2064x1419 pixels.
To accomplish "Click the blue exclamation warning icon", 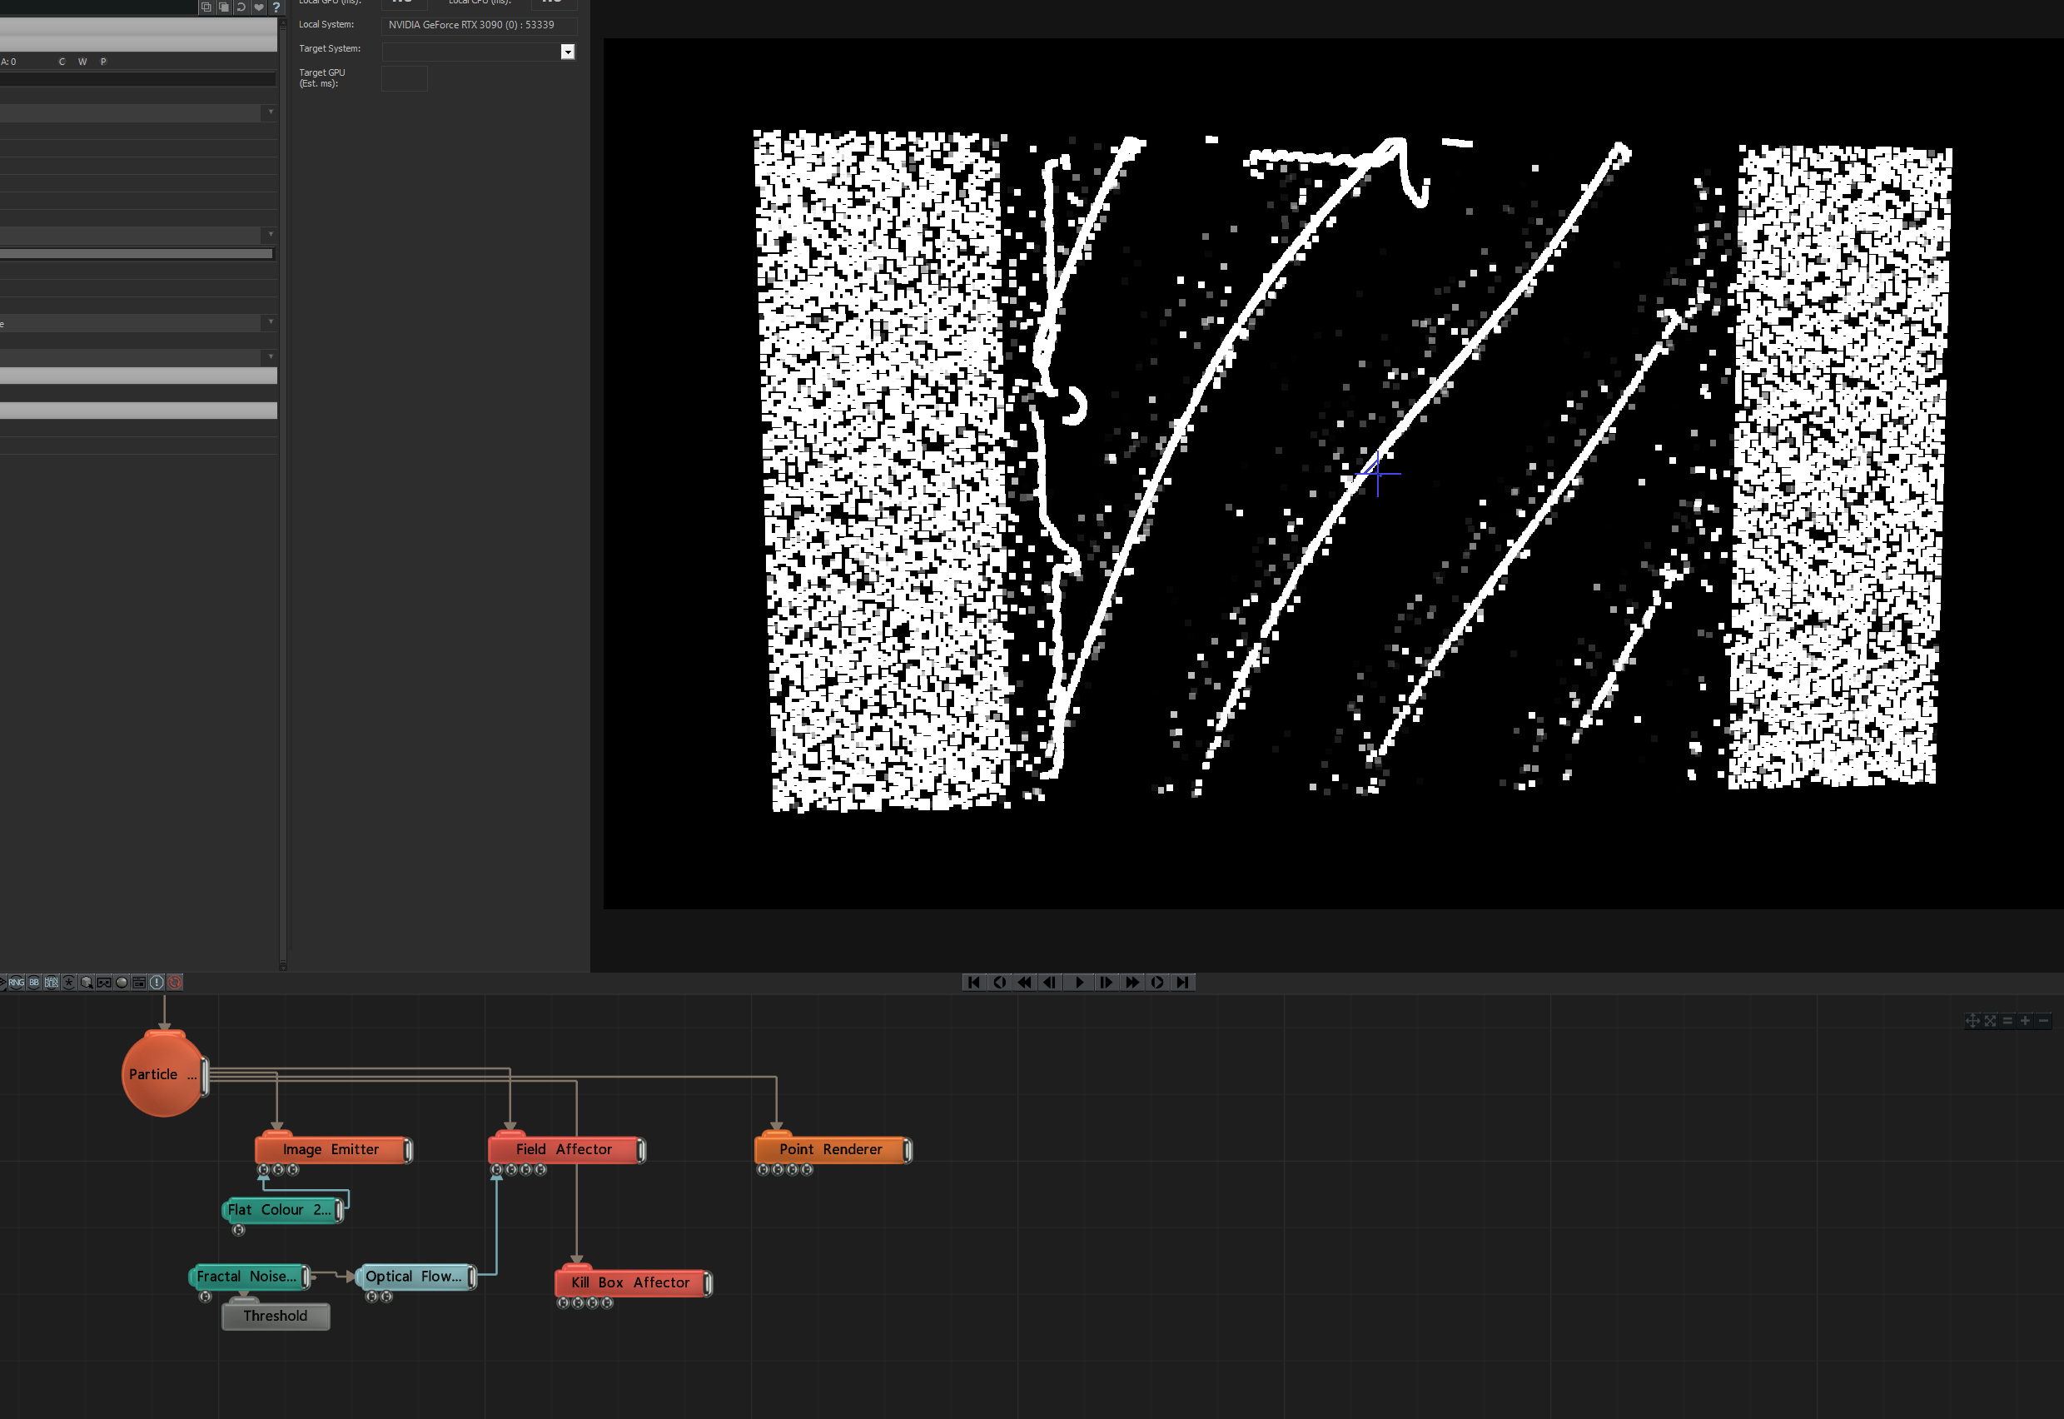I will point(157,983).
